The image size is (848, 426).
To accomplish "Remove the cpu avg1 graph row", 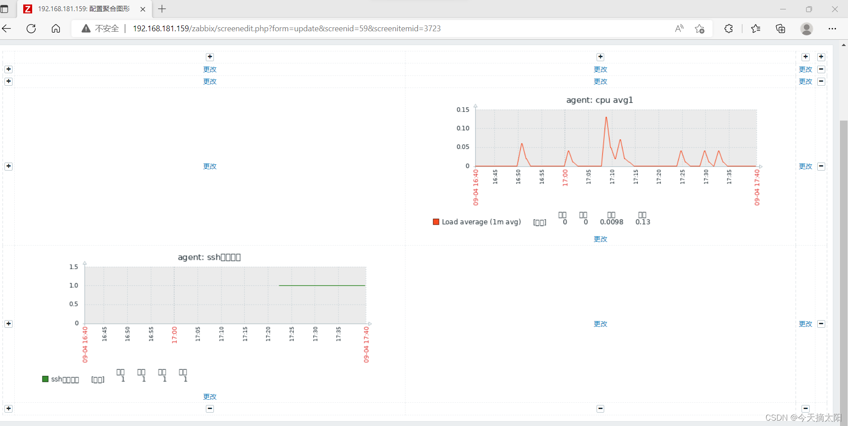I will pos(821,166).
